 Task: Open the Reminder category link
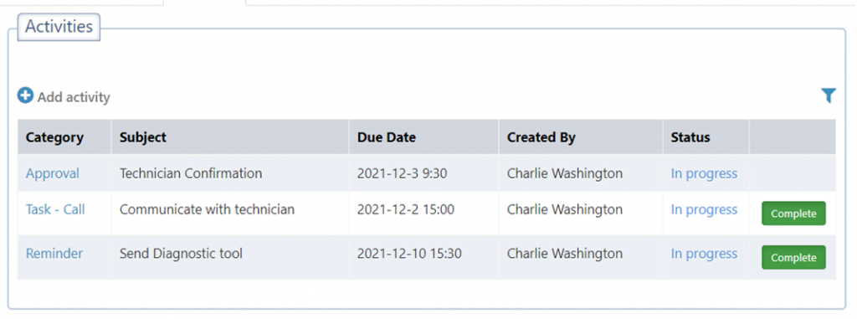54,254
